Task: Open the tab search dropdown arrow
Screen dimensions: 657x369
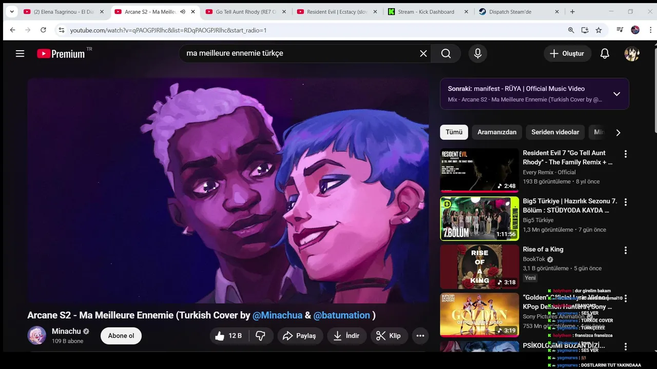Action: [x=12, y=12]
